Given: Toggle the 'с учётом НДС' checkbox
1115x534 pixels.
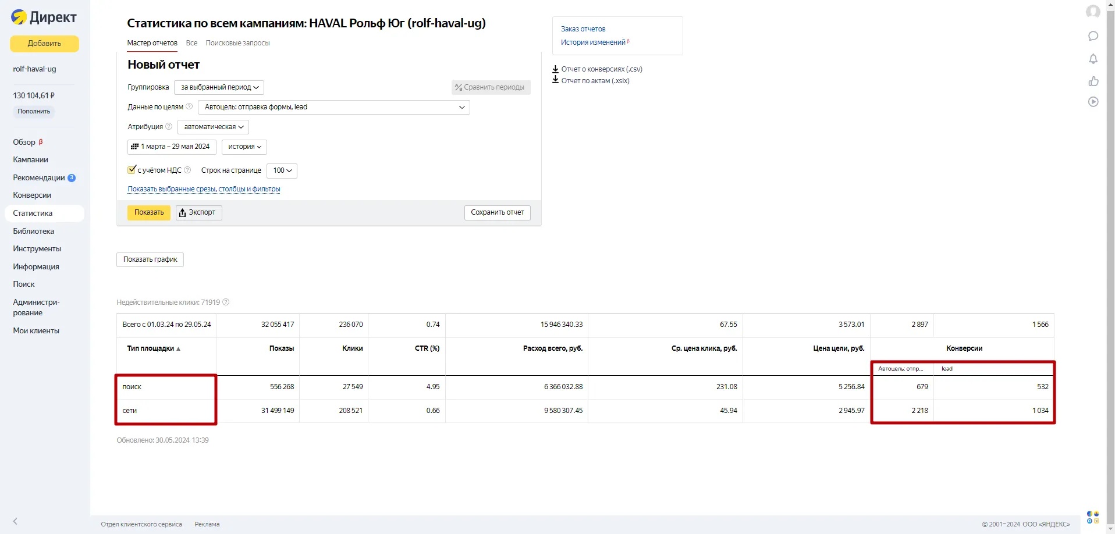Looking at the screenshot, I should tap(132, 170).
